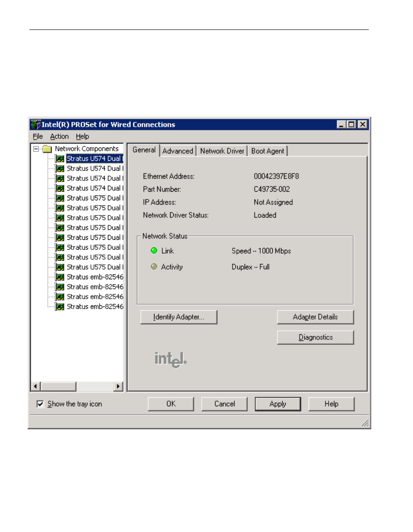Click the green Link status indicator
This screenshot has height=532, width=413.
tap(154, 251)
